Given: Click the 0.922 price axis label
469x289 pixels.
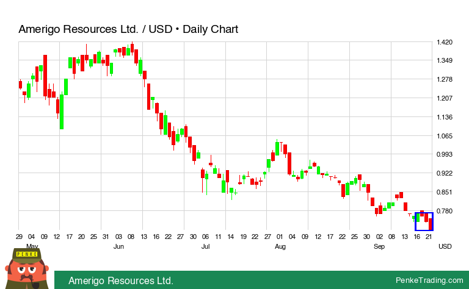Looking at the screenshot, I should coord(445,173).
